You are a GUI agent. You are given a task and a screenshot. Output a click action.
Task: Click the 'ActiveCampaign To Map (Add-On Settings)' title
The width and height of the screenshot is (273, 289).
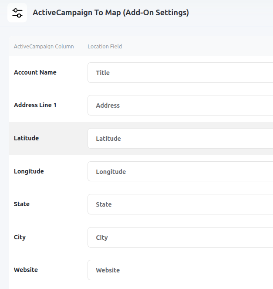click(111, 13)
